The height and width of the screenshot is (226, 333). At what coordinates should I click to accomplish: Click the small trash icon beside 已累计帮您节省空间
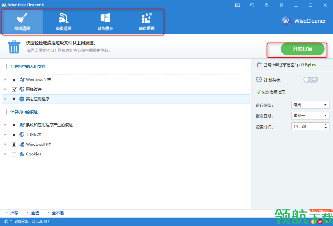(259, 65)
